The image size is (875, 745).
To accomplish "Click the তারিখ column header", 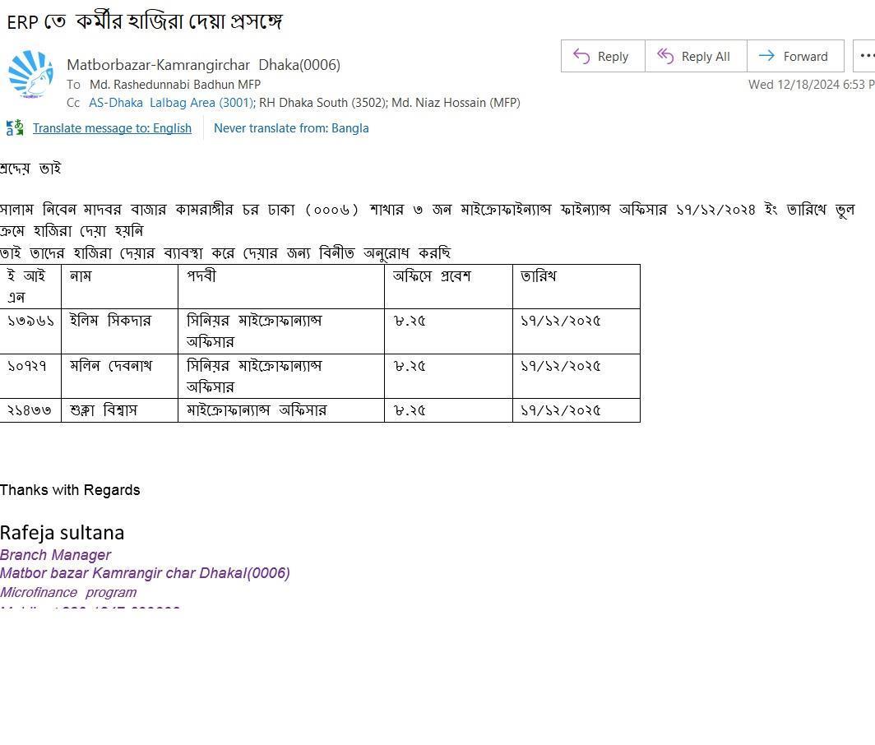I will tap(576, 286).
